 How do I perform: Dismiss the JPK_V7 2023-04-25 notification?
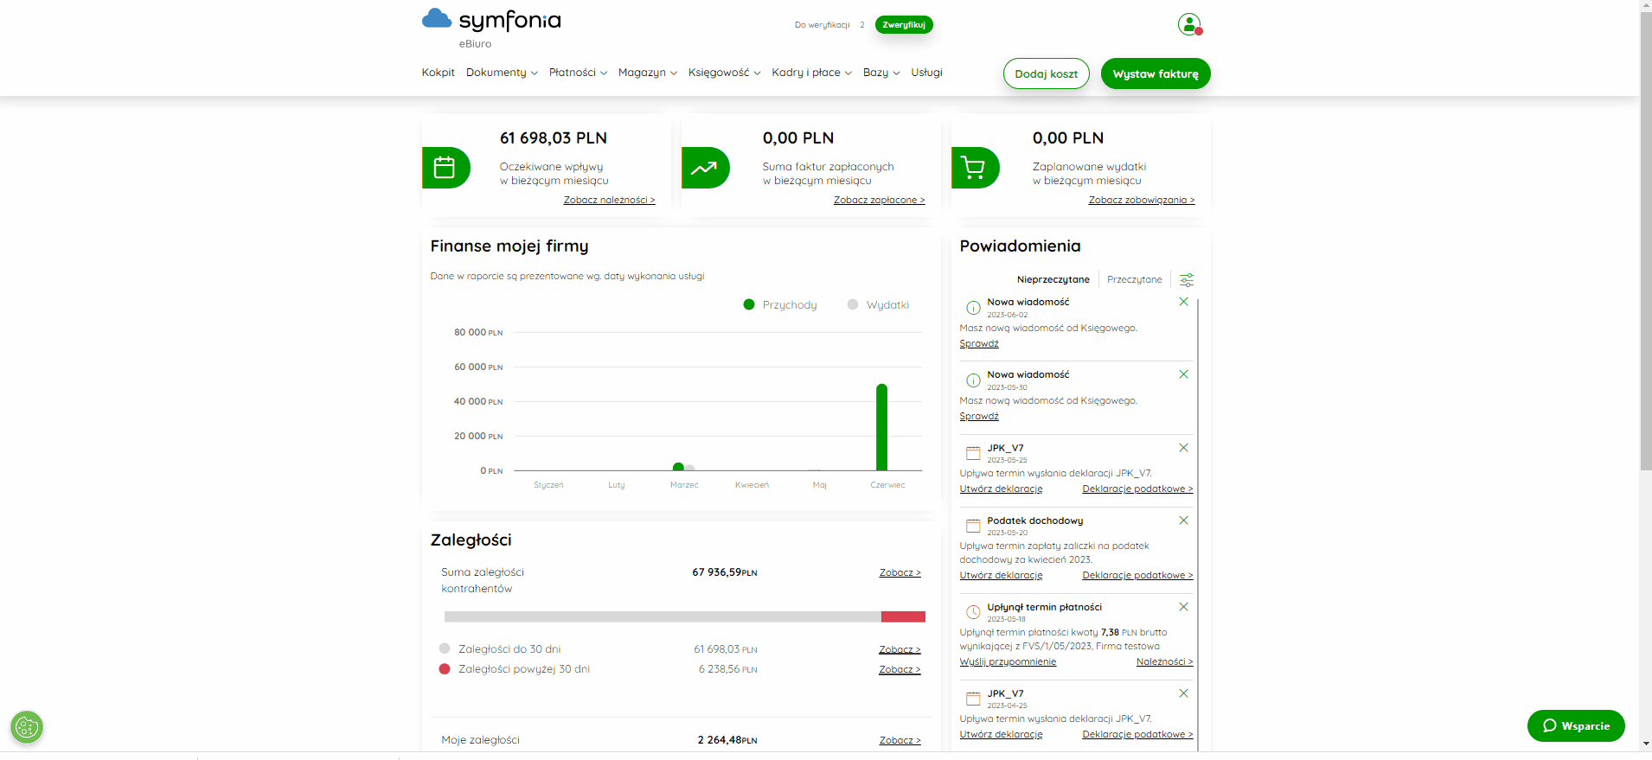pyautogui.click(x=1183, y=693)
